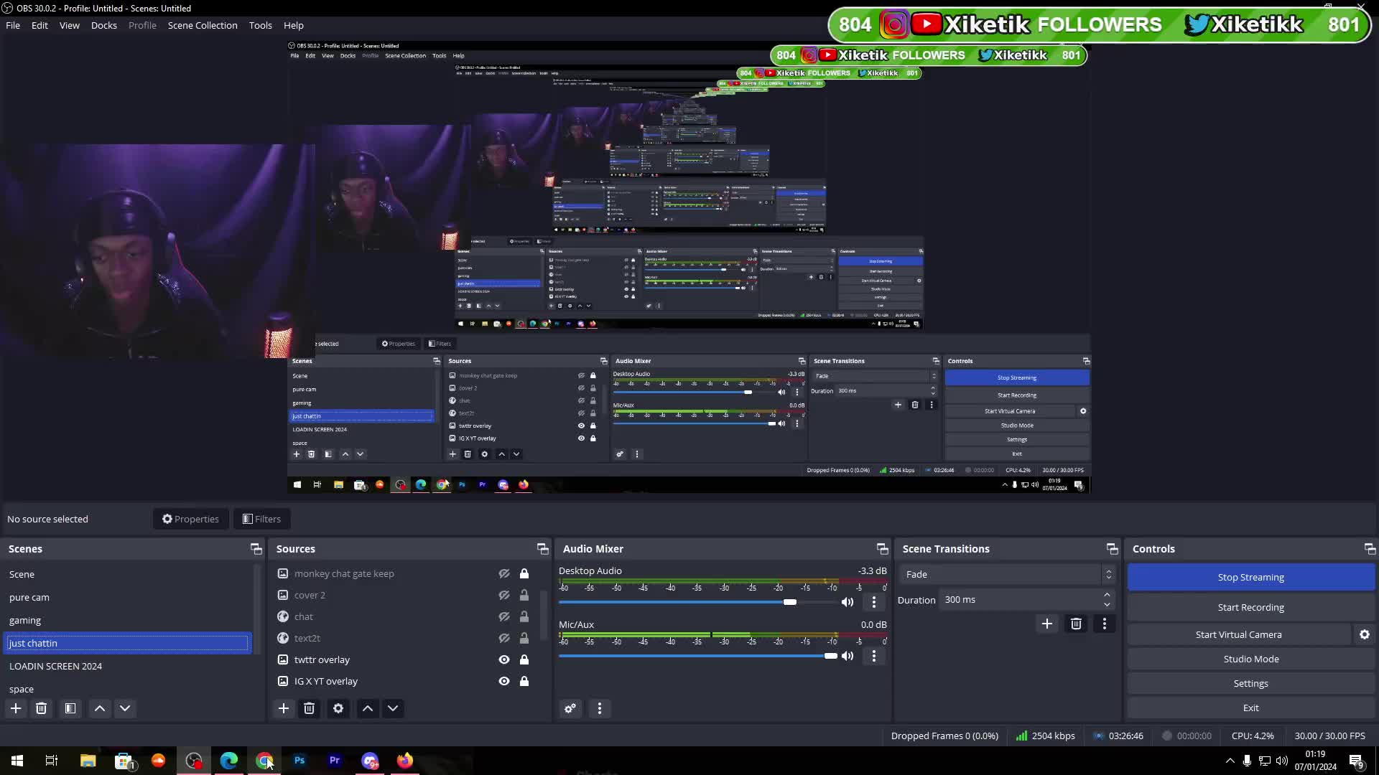Screen dimensions: 1379x775
Task: Delete the selected transition with trash icon
Action: 1076,624
